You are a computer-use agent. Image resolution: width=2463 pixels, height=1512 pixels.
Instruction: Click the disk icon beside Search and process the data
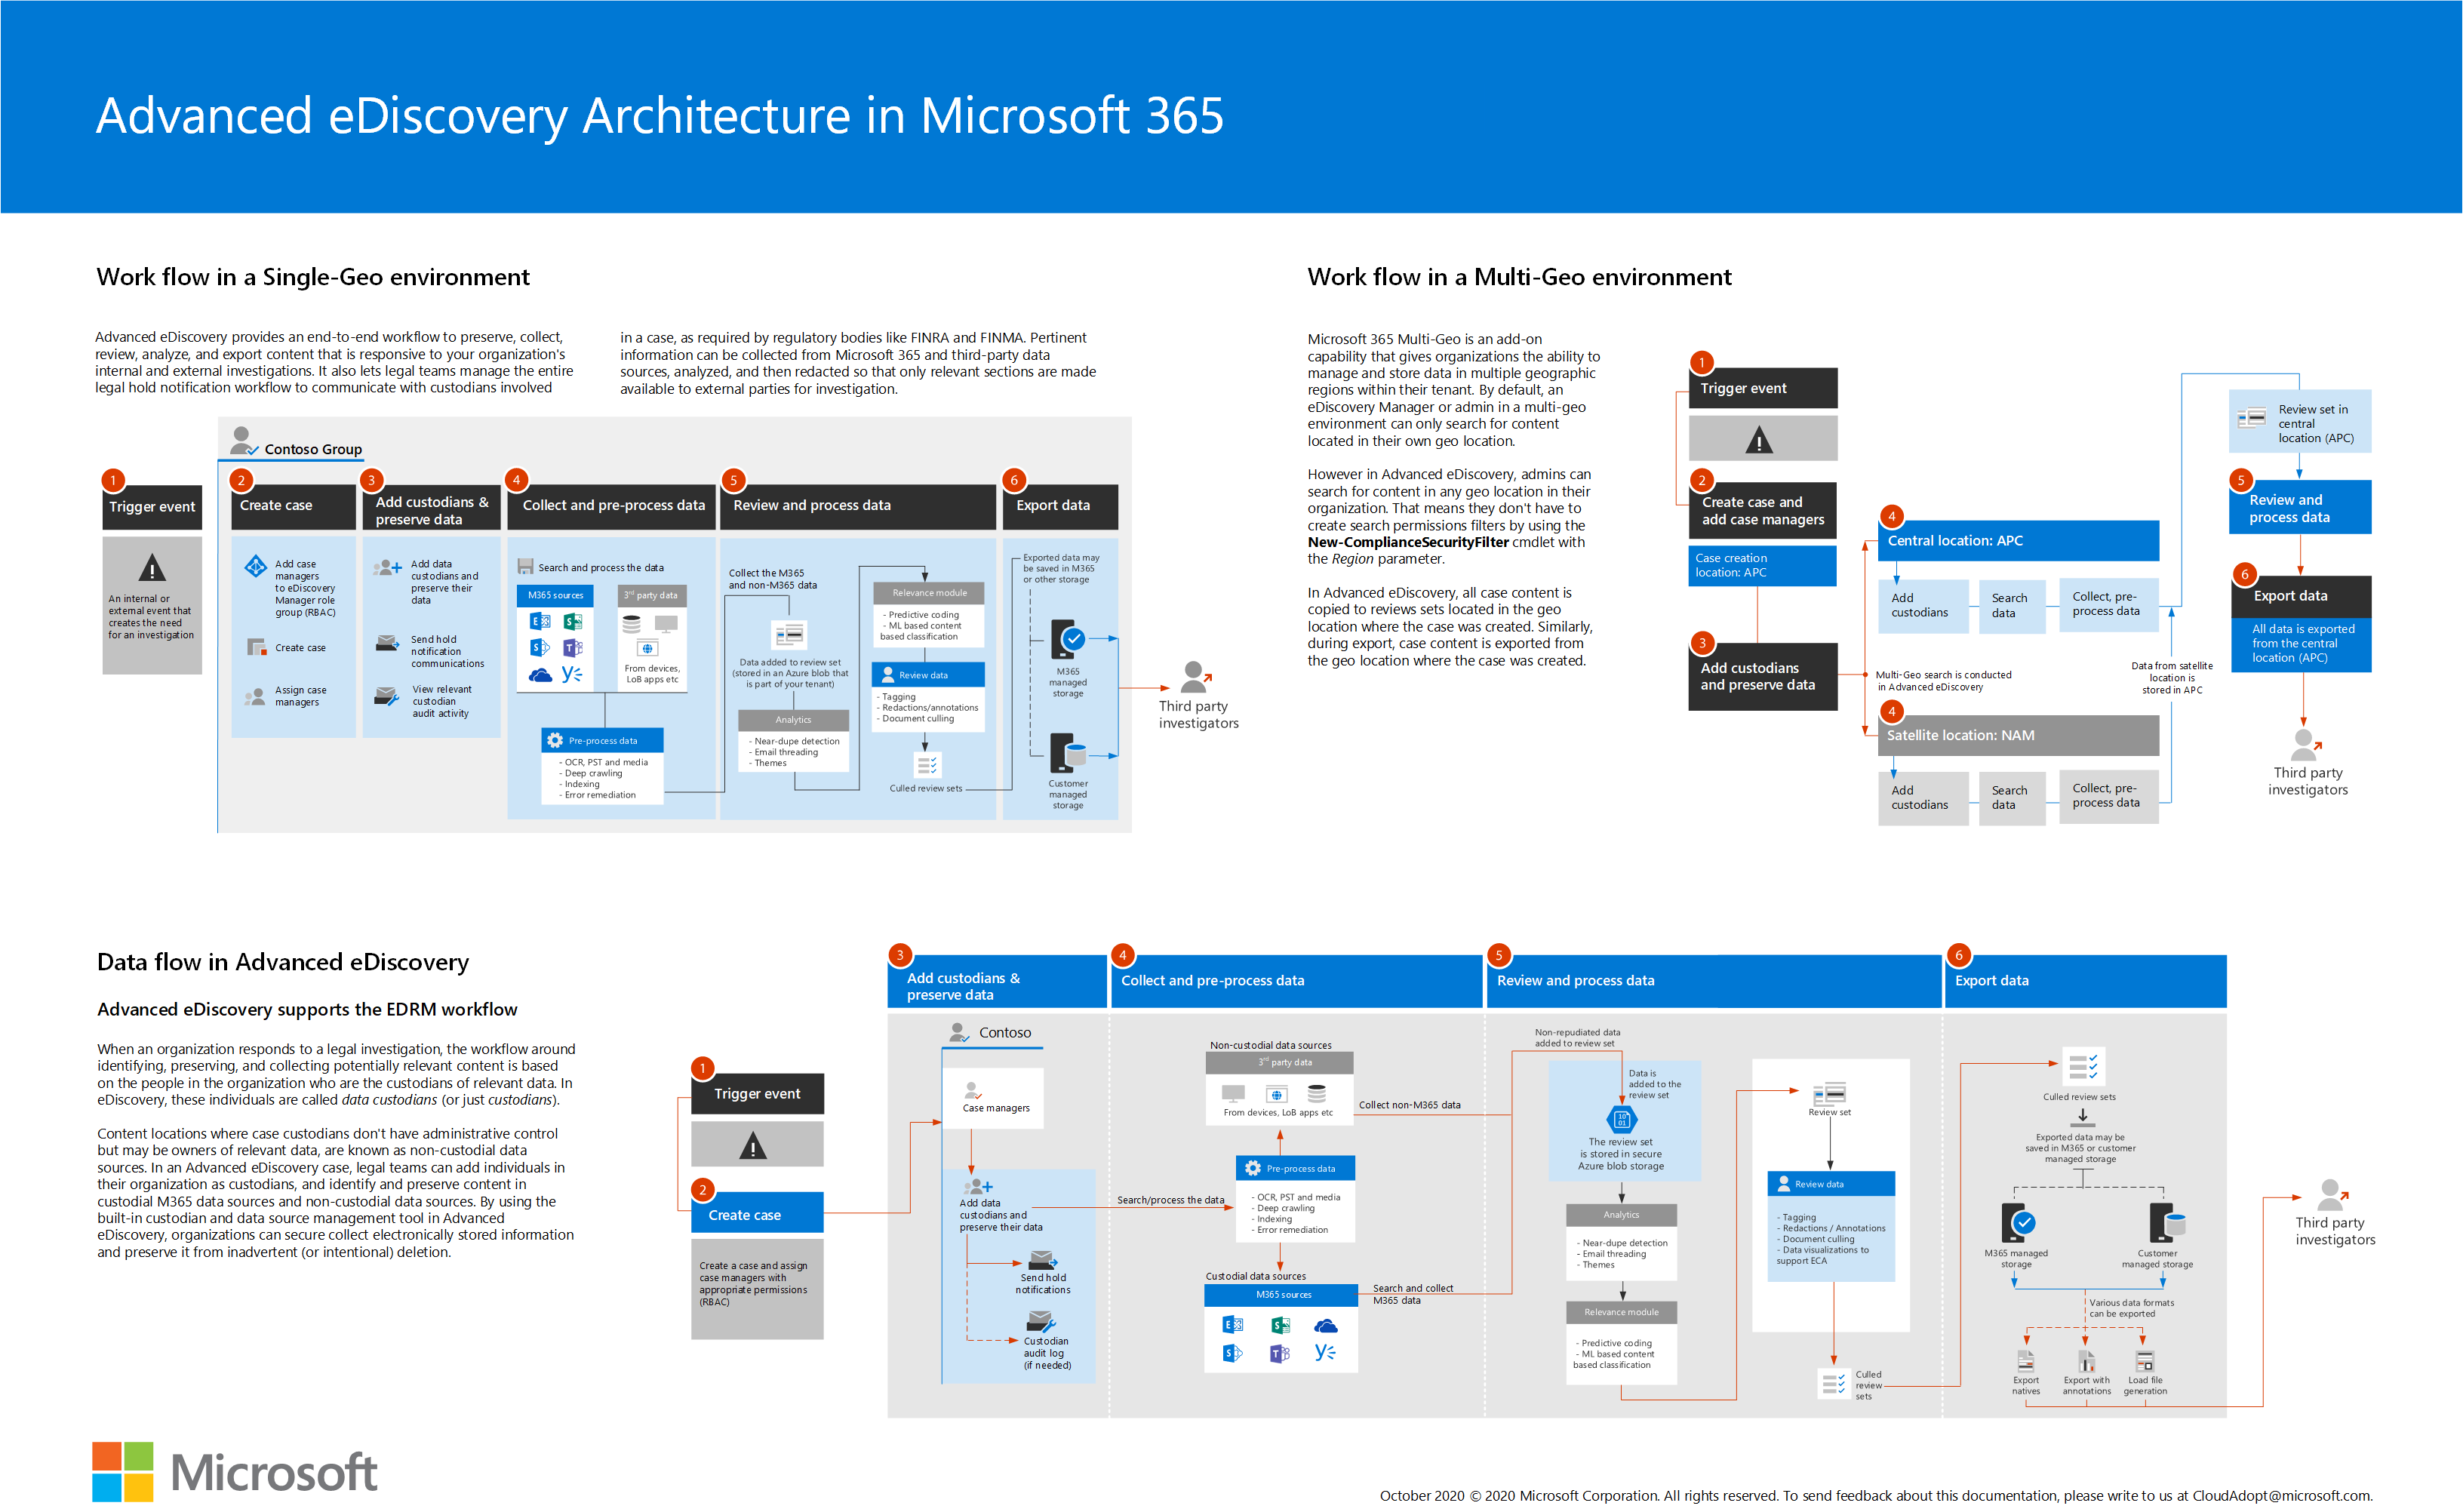(x=525, y=567)
